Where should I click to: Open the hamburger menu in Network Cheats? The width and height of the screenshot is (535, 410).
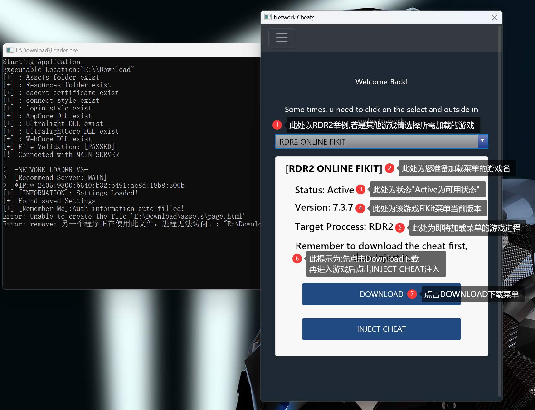281,38
